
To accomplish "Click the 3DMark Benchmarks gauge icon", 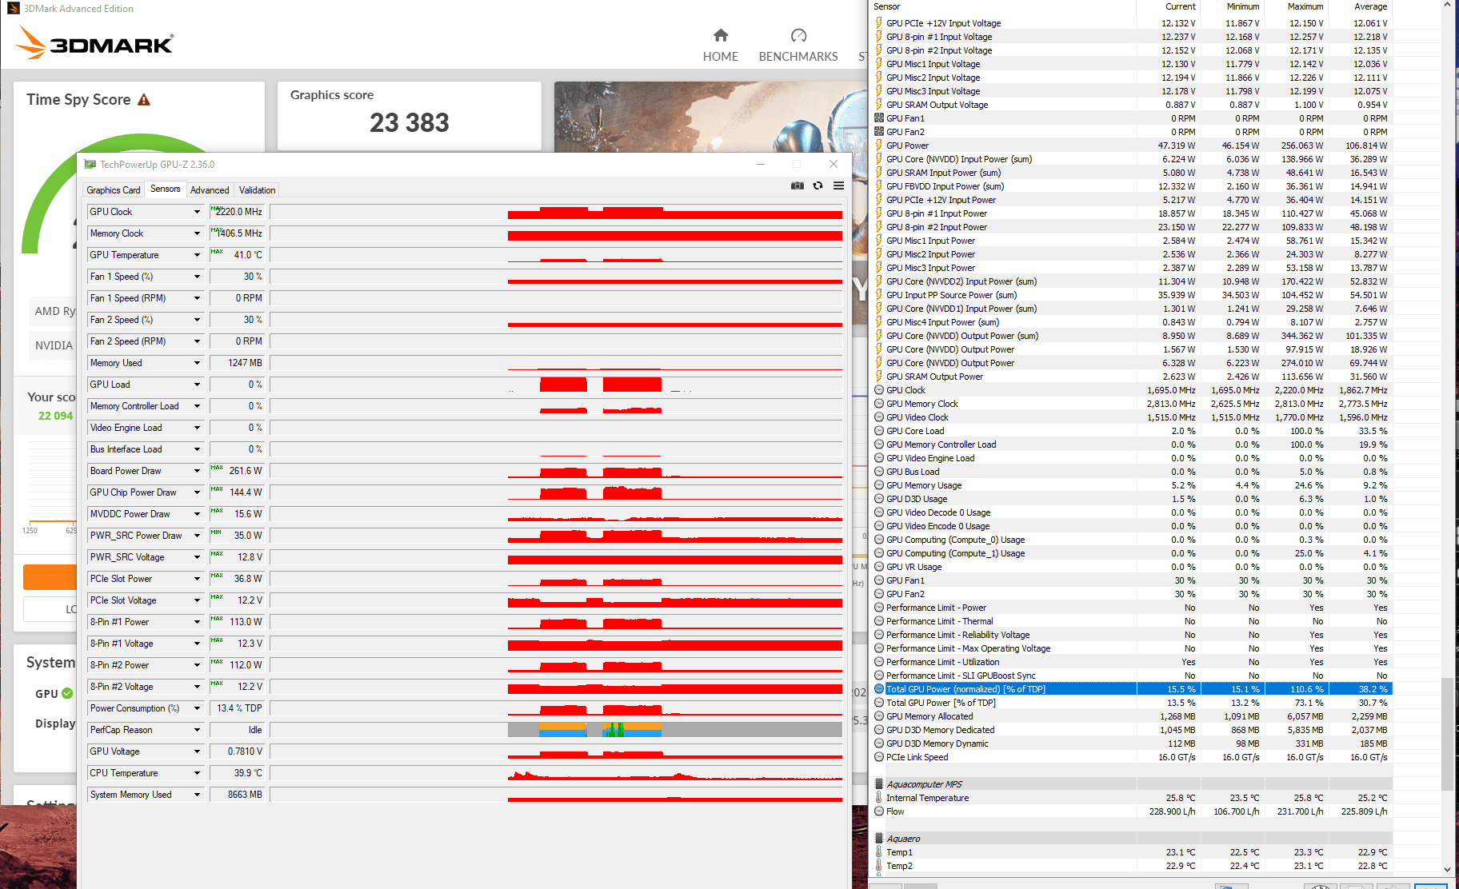I will 798,35.
